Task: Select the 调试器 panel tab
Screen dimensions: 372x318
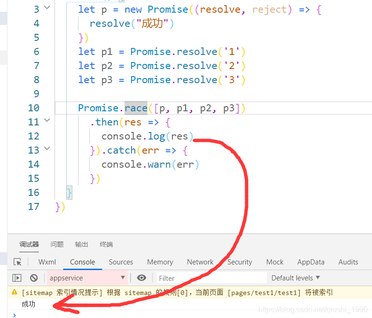Action: click(x=29, y=244)
